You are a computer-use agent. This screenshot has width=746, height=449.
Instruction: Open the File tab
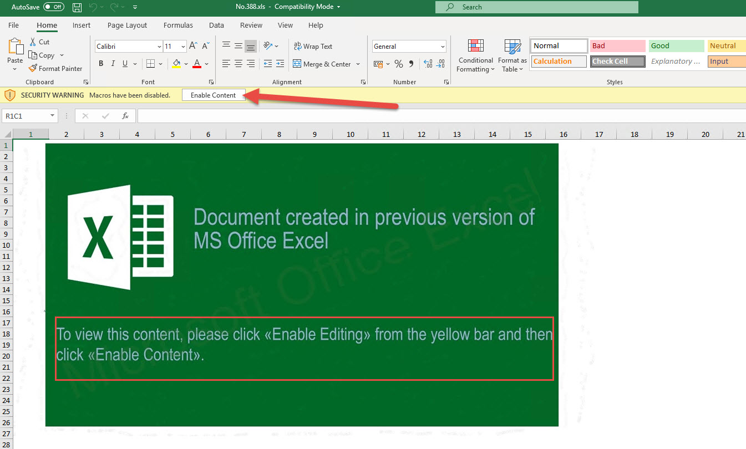click(13, 25)
